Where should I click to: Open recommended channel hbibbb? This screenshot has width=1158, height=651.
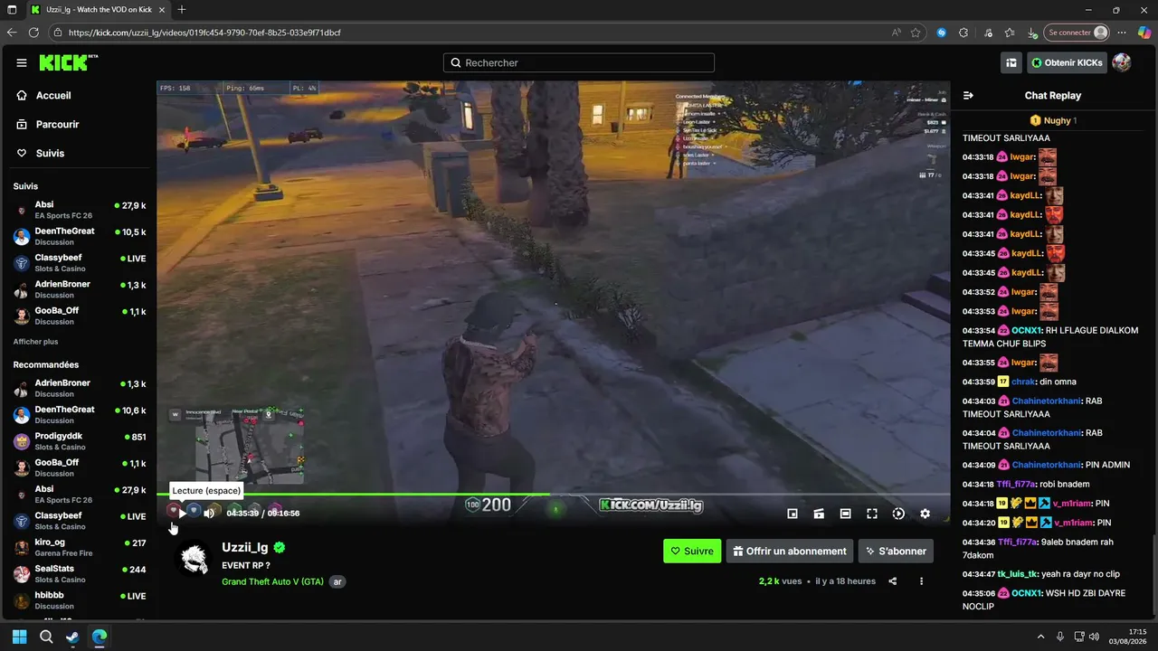coord(80,600)
